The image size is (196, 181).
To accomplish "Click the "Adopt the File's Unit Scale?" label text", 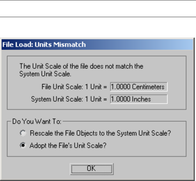I will point(68,146).
